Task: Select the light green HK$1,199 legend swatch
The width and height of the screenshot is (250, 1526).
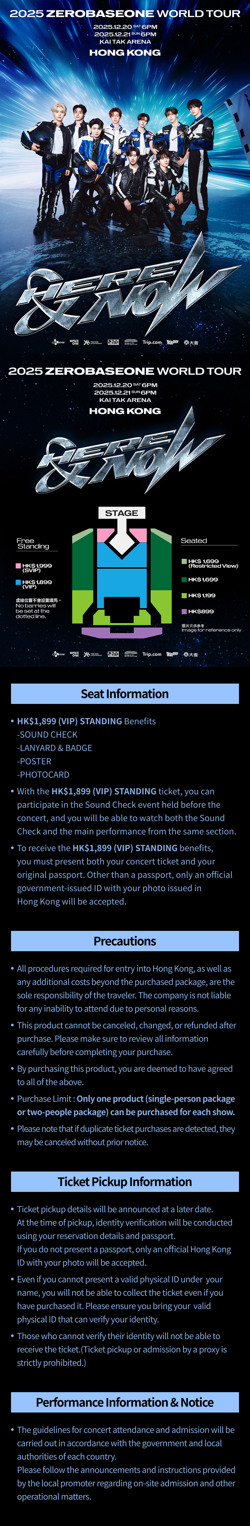Action: pyautogui.click(x=184, y=595)
